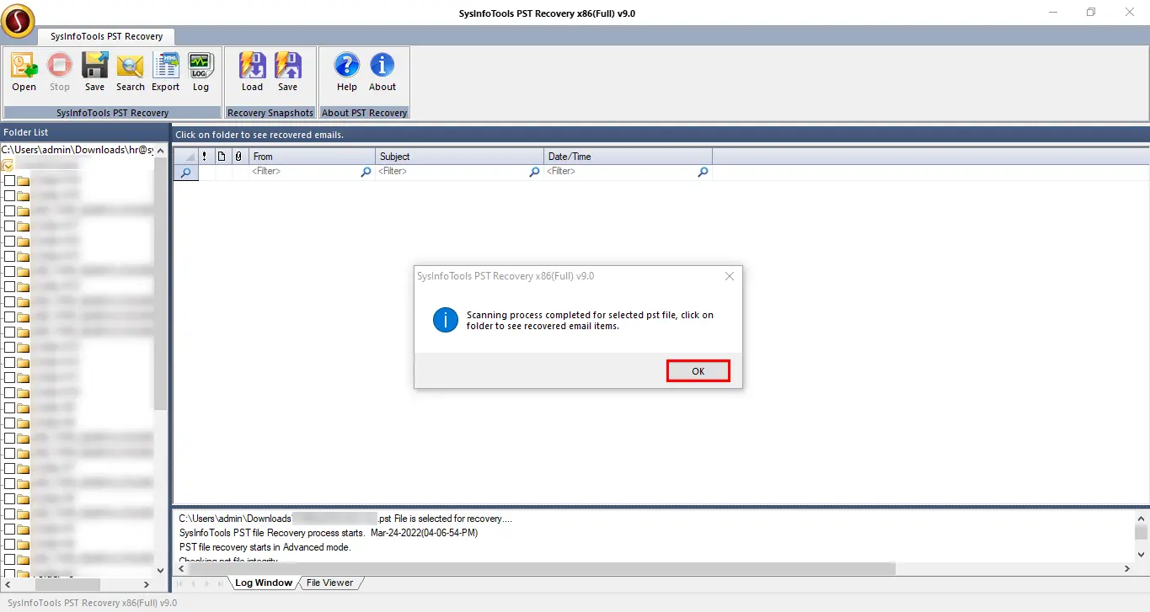Click the 'Recovery process starts' log line
This screenshot has height=612, width=1150.
coord(329,533)
